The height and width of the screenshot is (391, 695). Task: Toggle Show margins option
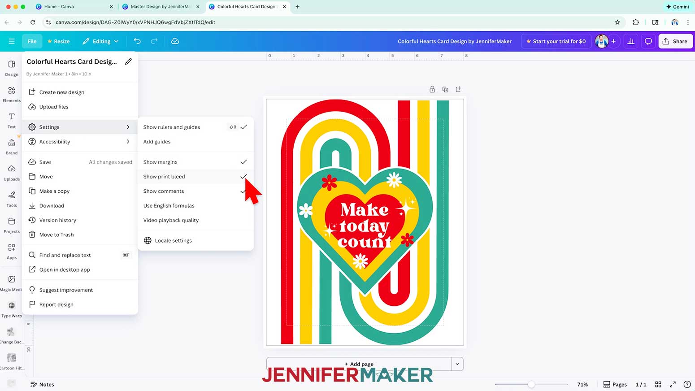pyautogui.click(x=195, y=162)
